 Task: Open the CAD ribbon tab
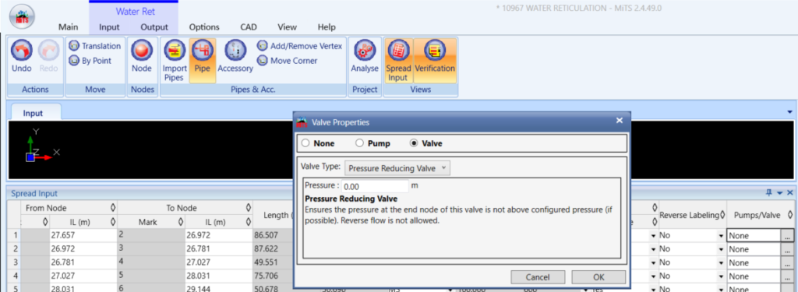(249, 27)
